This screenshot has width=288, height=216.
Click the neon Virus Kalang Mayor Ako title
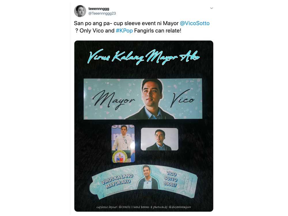pyautogui.click(x=143, y=56)
